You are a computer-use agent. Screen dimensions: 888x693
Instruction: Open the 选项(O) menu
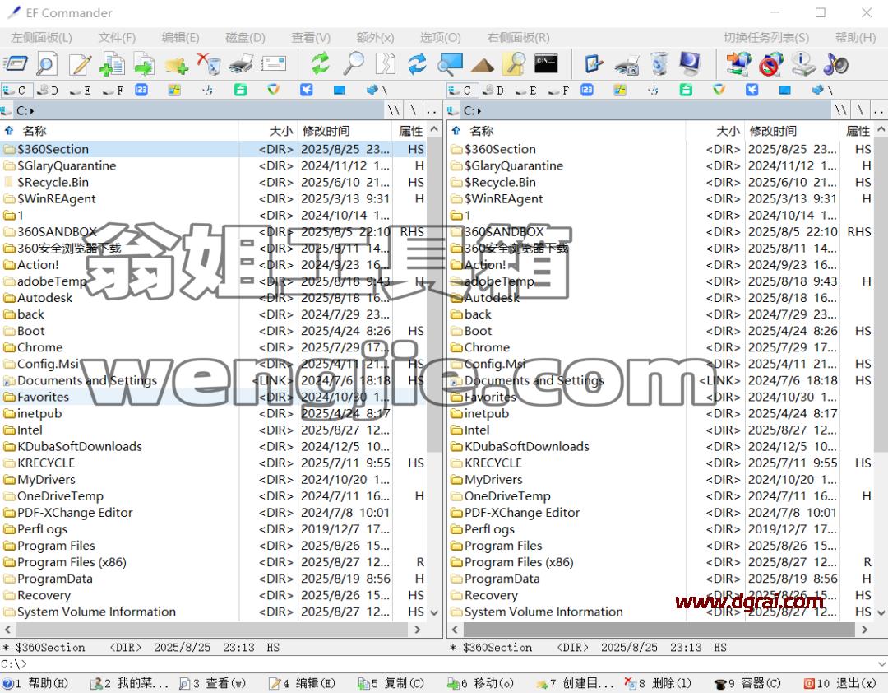(x=440, y=37)
